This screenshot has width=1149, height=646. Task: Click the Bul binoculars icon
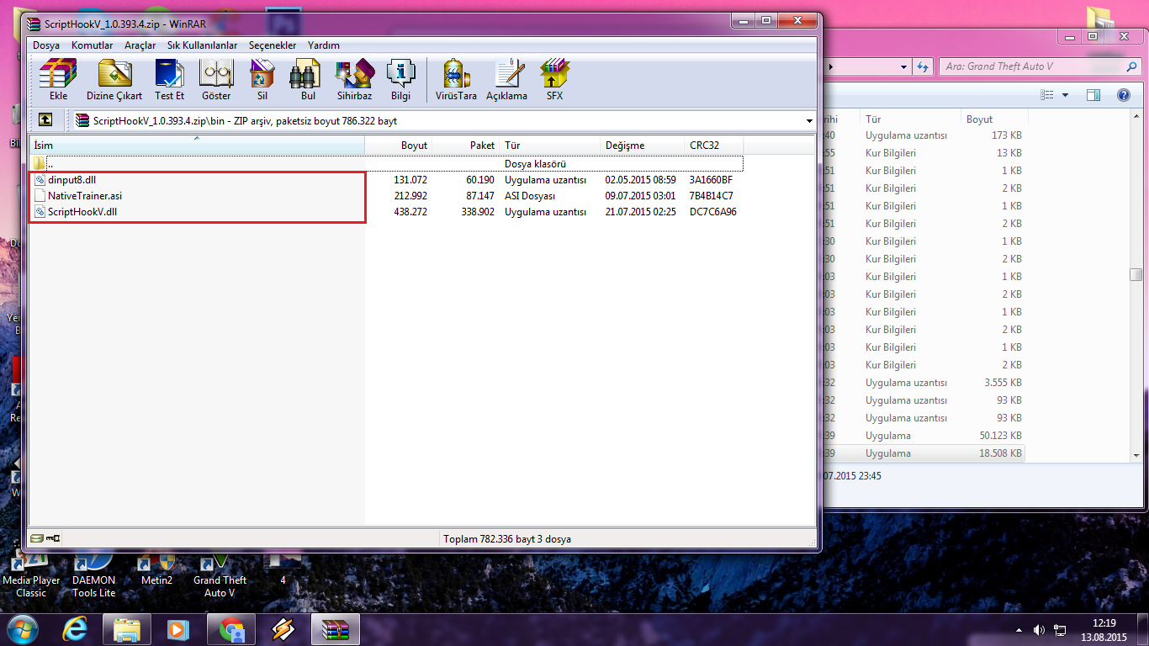tap(308, 80)
